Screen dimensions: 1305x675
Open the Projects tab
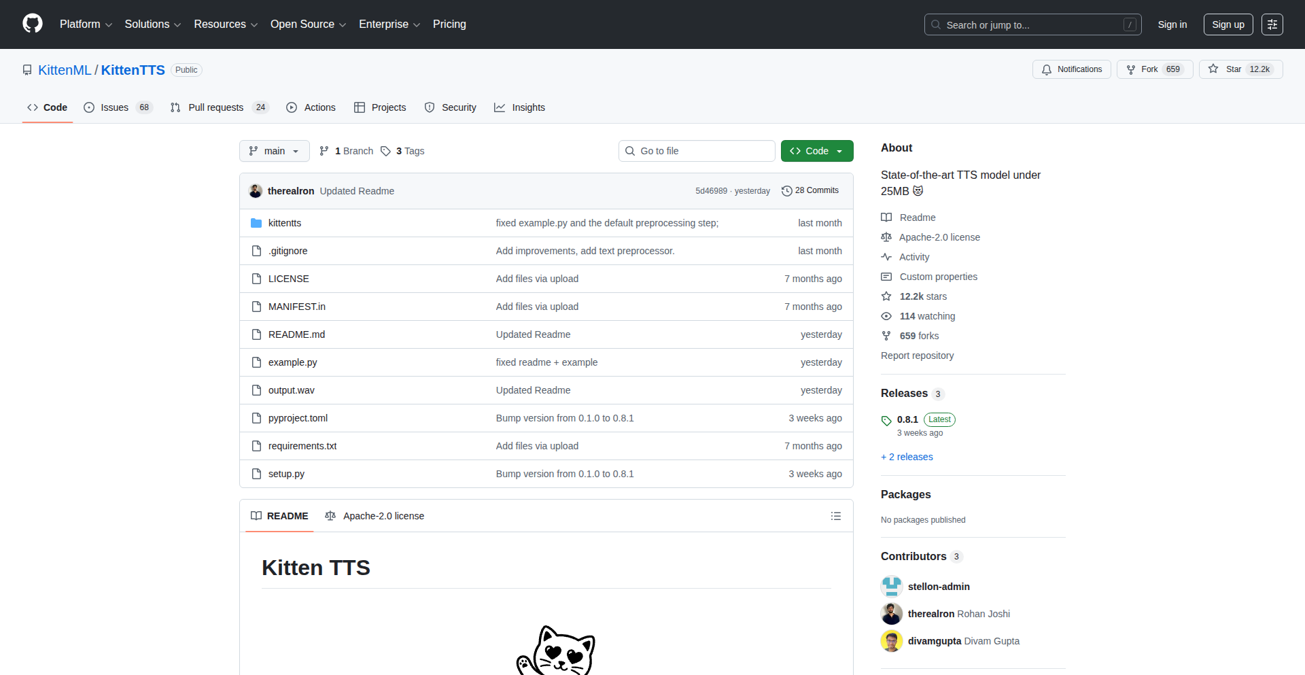point(380,107)
